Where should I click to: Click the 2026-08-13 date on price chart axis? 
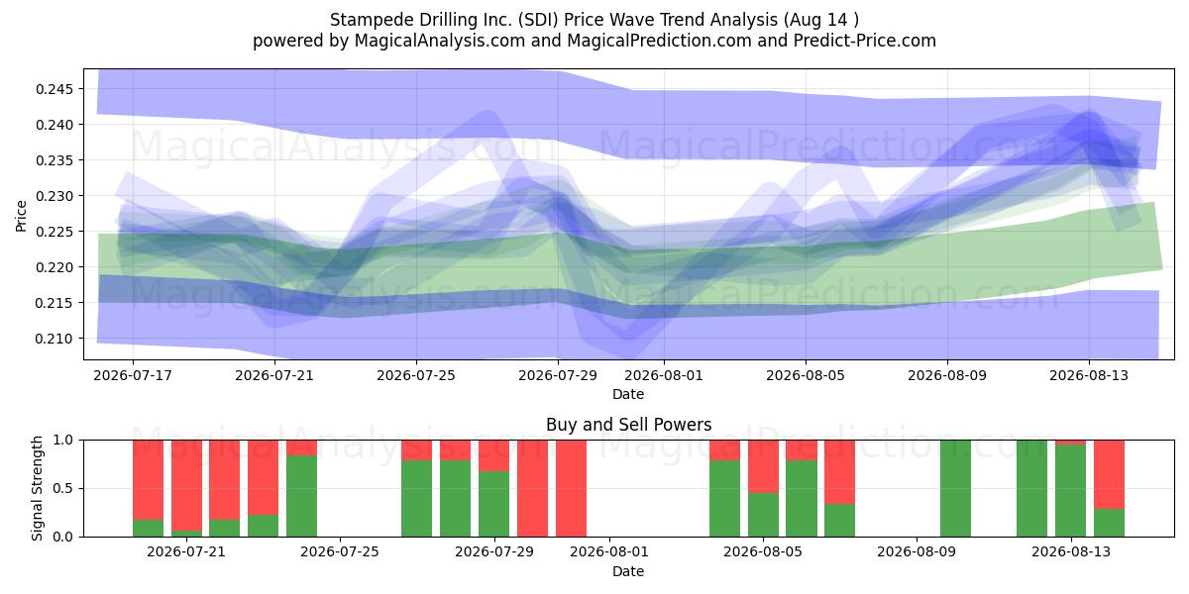point(1089,376)
